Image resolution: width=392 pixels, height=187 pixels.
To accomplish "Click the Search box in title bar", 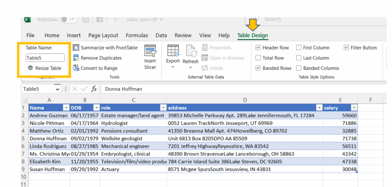I will point(316,19).
